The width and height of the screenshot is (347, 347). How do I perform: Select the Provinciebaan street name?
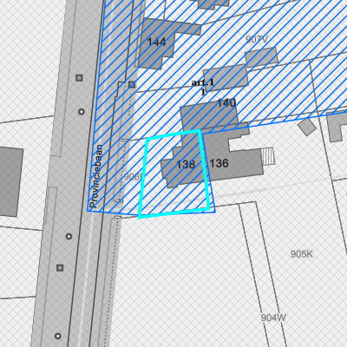pyautogui.click(x=95, y=176)
